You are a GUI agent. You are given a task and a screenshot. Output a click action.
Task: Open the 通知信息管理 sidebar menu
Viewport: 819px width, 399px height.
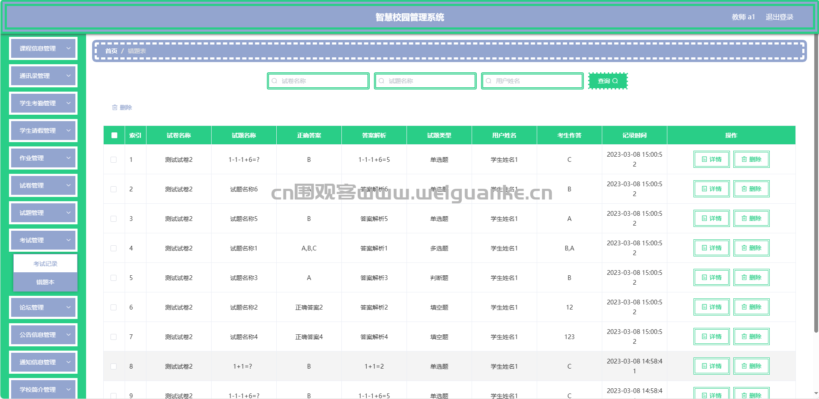point(43,362)
